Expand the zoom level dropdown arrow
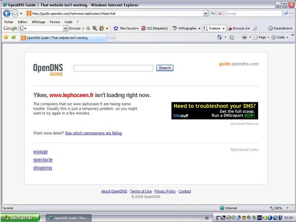 coord(287,208)
